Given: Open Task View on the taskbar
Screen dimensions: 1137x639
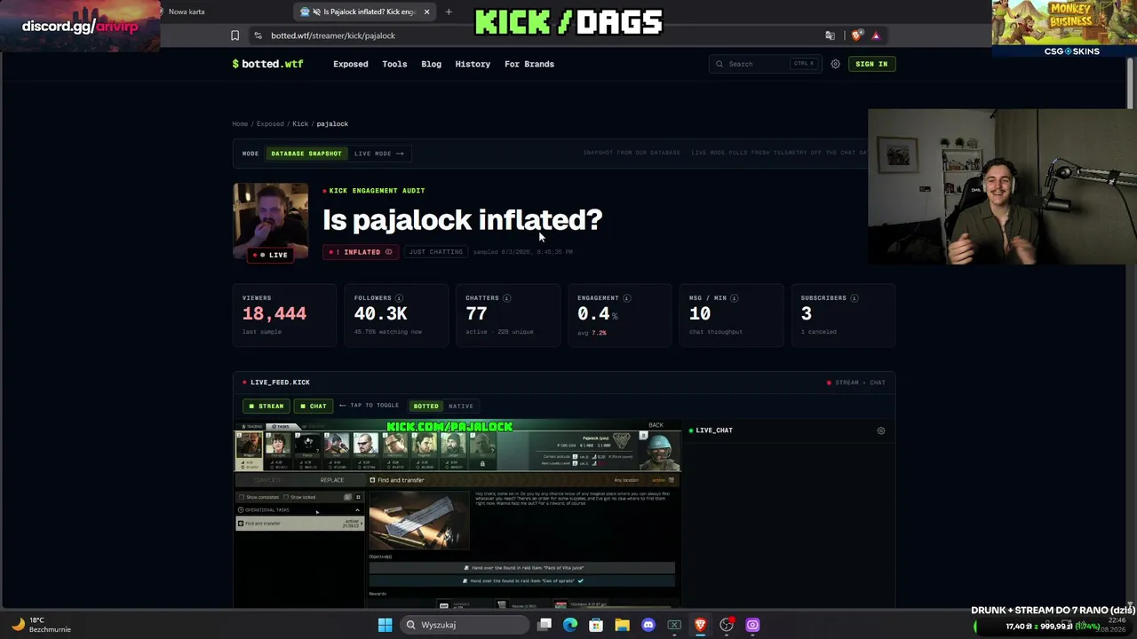Looking at the screenshot, I should 545,625.
